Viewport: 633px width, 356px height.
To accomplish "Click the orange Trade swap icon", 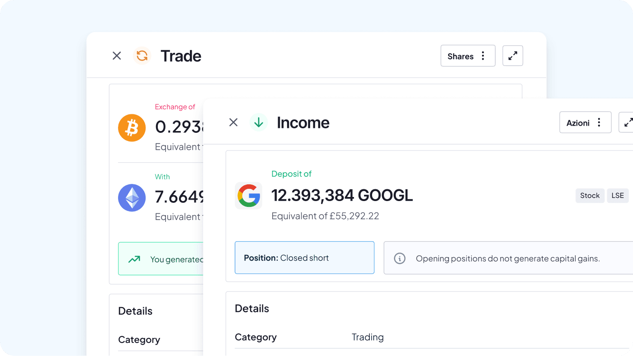I will click(x=142, y=56).
